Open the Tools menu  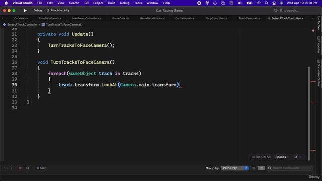click(x=138, y=3)
